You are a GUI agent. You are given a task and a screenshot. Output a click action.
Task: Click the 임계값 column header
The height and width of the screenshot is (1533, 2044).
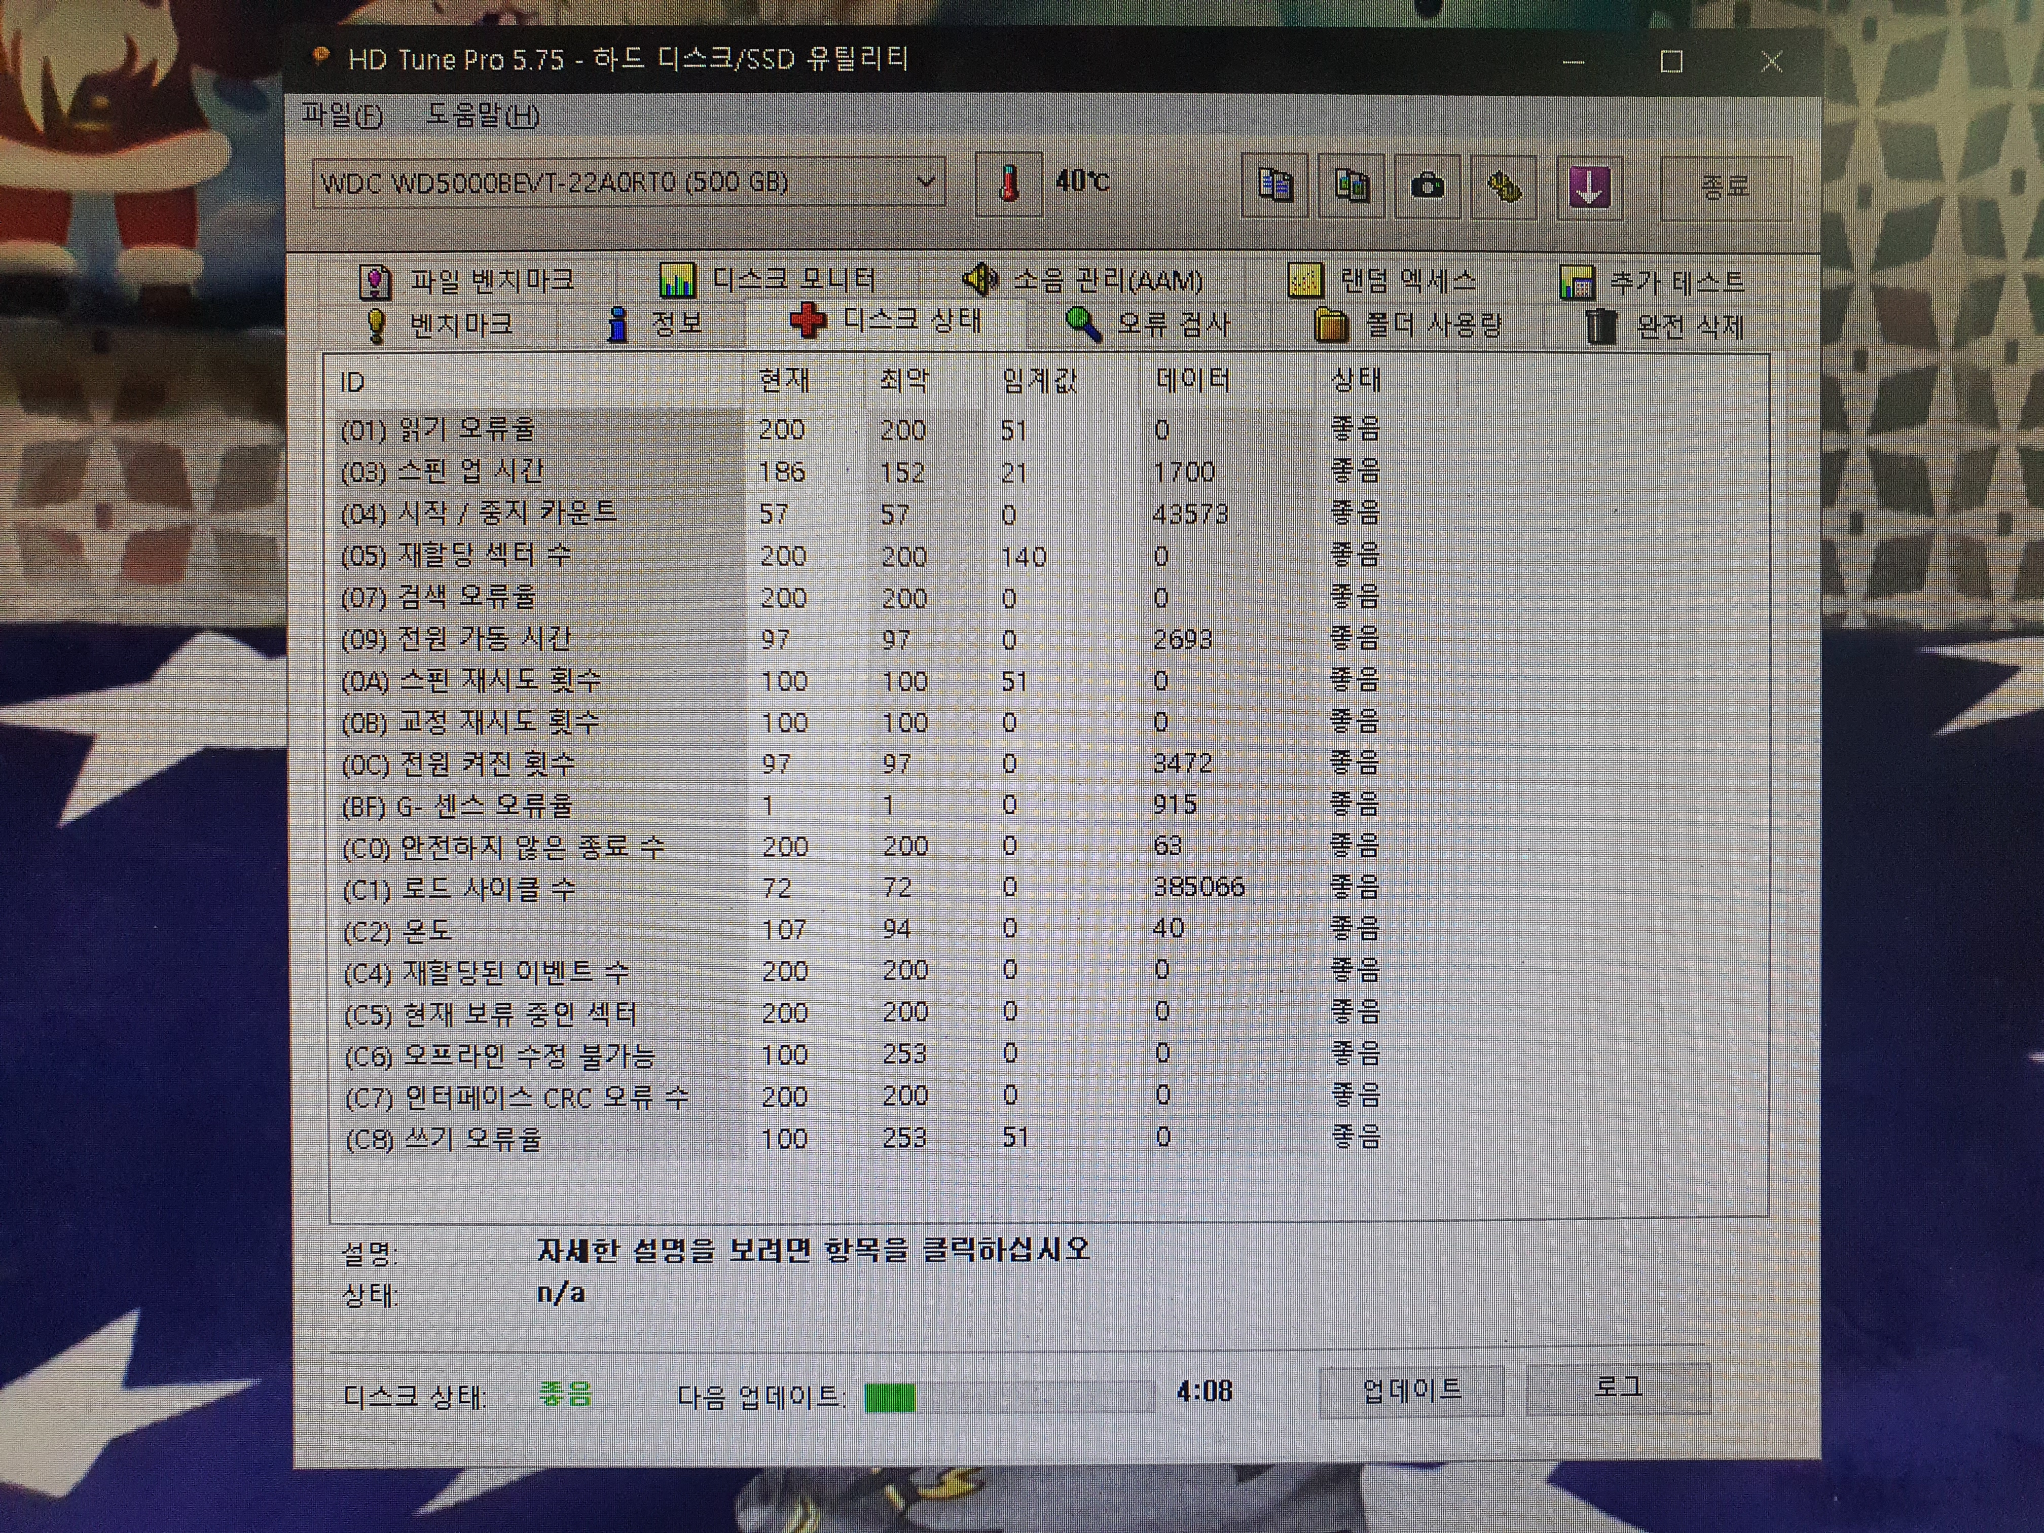(1063, 380)
